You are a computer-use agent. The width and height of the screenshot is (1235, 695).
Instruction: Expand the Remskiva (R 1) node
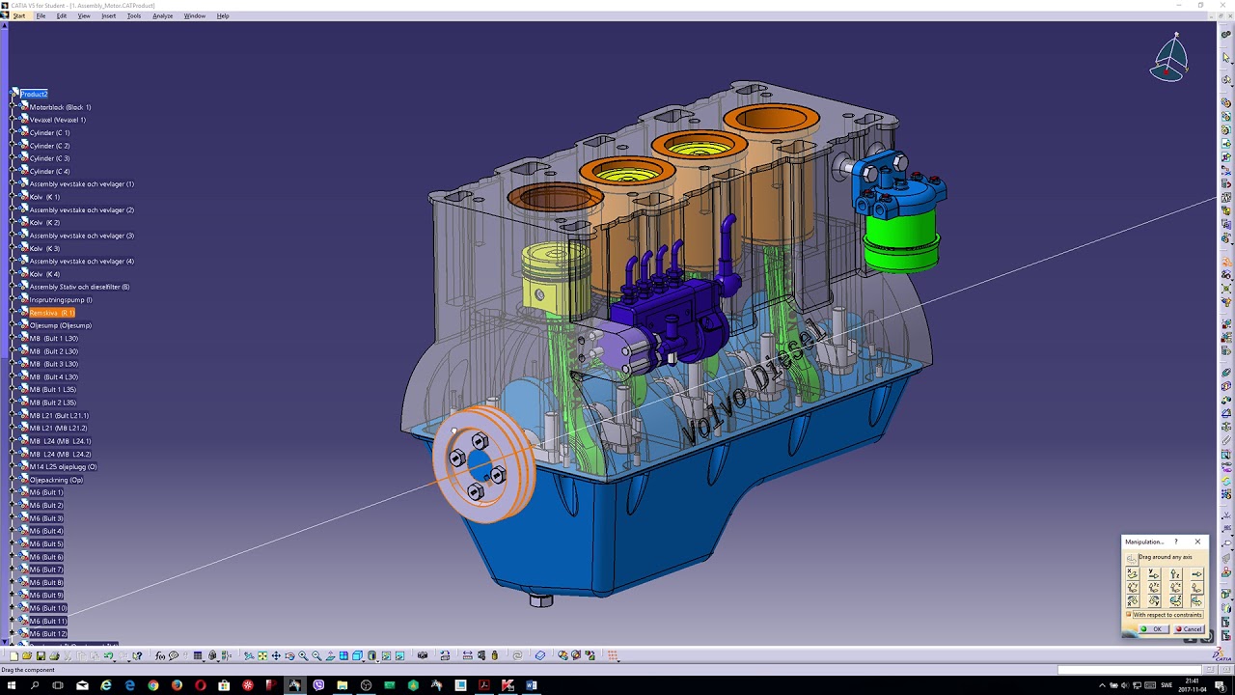pos(14,313)
